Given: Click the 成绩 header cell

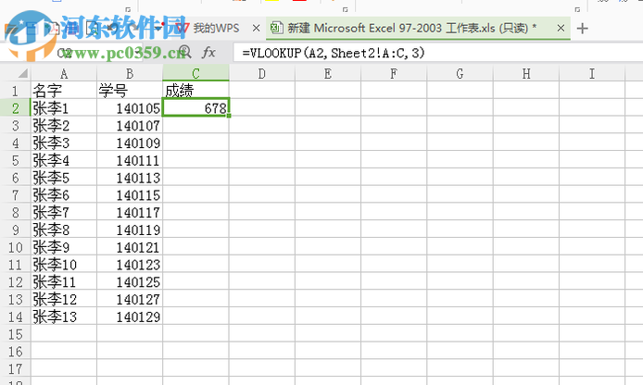Looking at the screenshot, I should [x=196, y=91].
